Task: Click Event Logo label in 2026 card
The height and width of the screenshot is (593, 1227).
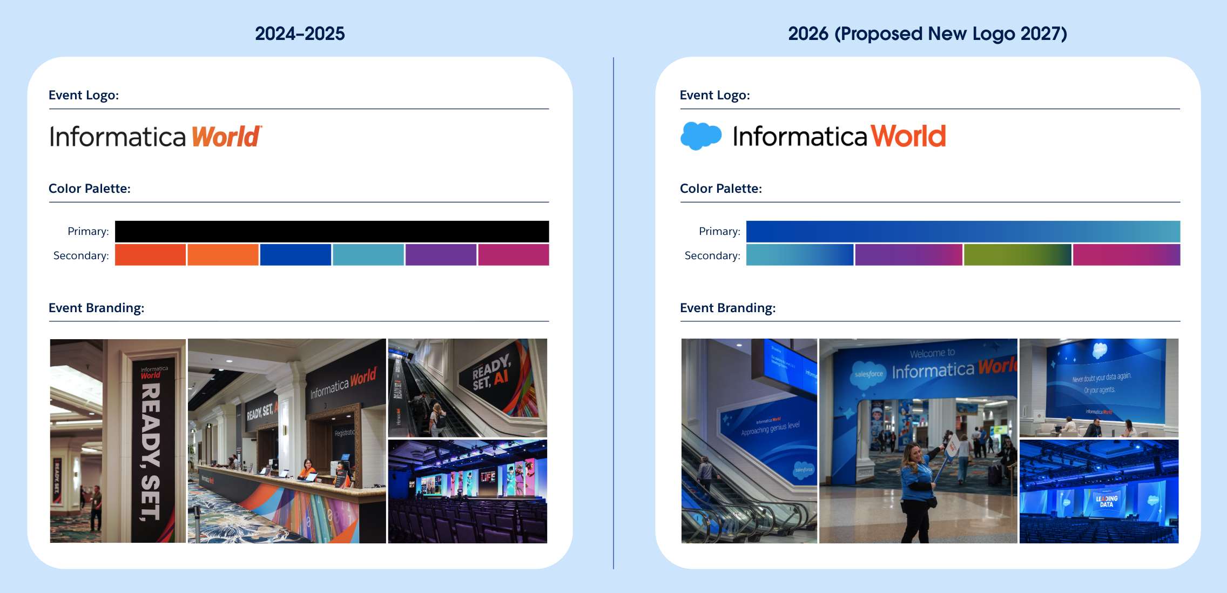Action: click(715, 95)
